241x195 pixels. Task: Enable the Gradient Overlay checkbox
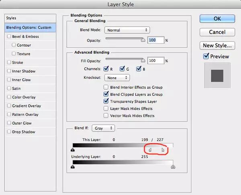click(9, 106)
